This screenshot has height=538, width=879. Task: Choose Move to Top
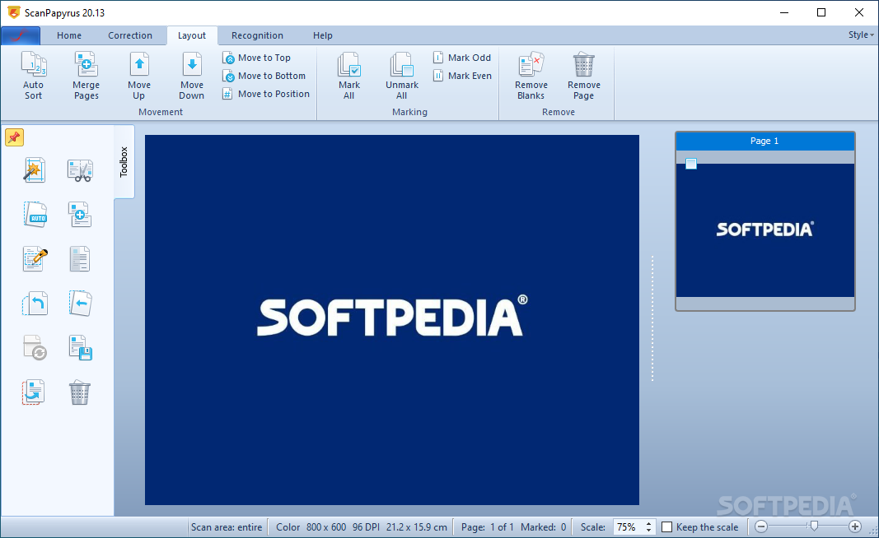pos(257,58)
